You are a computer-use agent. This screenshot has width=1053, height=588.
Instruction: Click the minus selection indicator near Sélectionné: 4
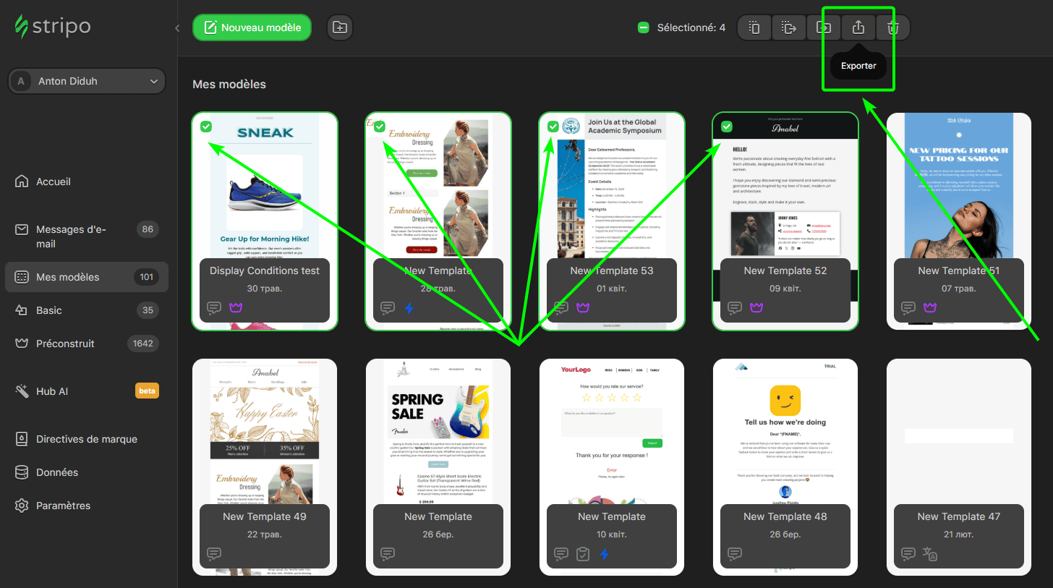tap(643, 27)
